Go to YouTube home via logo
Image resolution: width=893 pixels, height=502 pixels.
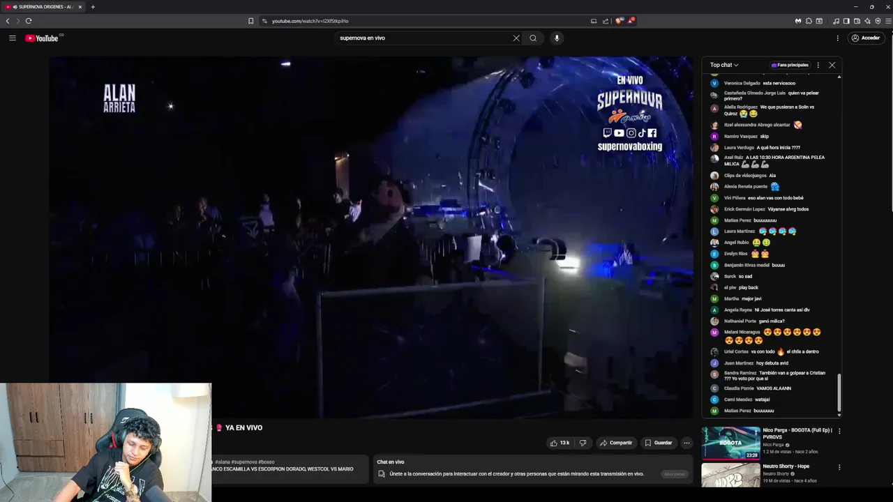pos(43,38)
